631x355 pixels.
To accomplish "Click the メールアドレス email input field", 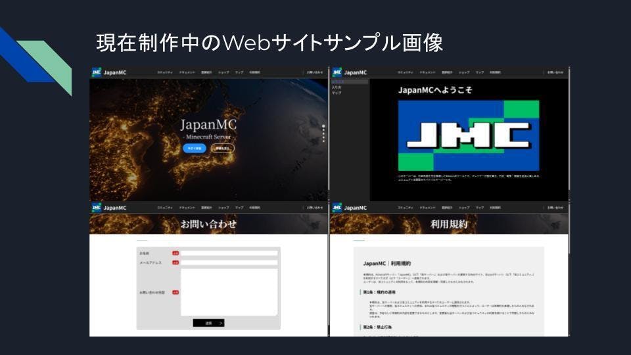I will pyautogui.click(x=229, y=262).
